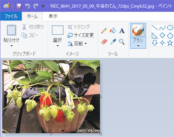Click the Paint app icon in title bar
Image resolution: width=174 pixels, height=137 pixels.
(6, 6)
